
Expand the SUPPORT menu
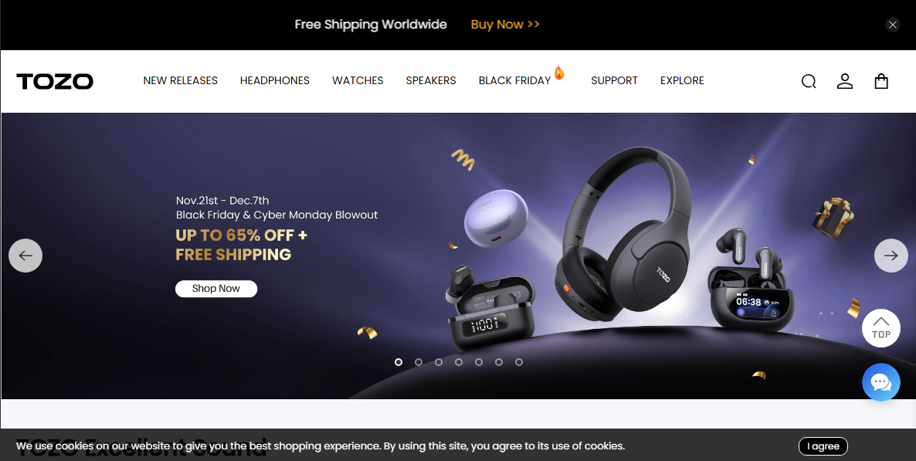(614, 80)
